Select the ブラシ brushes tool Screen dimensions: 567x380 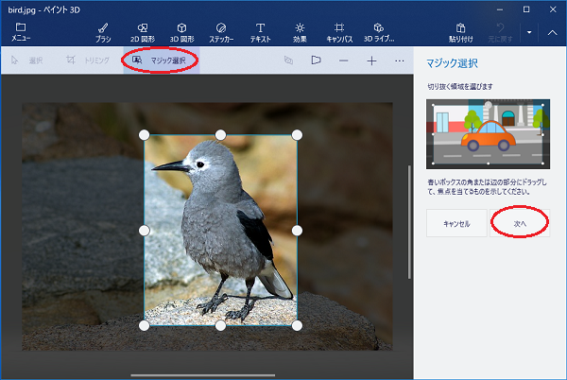103,32
